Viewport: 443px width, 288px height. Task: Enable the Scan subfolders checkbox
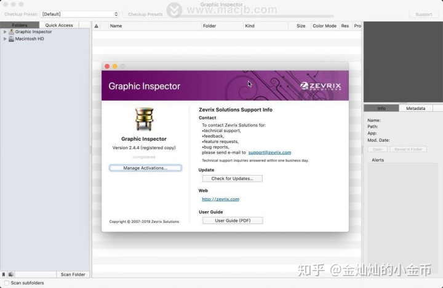7,282
